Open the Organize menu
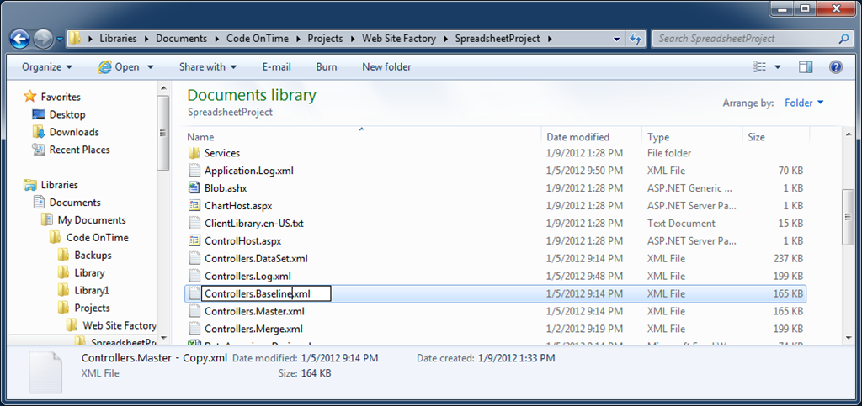 coord(47,67)
